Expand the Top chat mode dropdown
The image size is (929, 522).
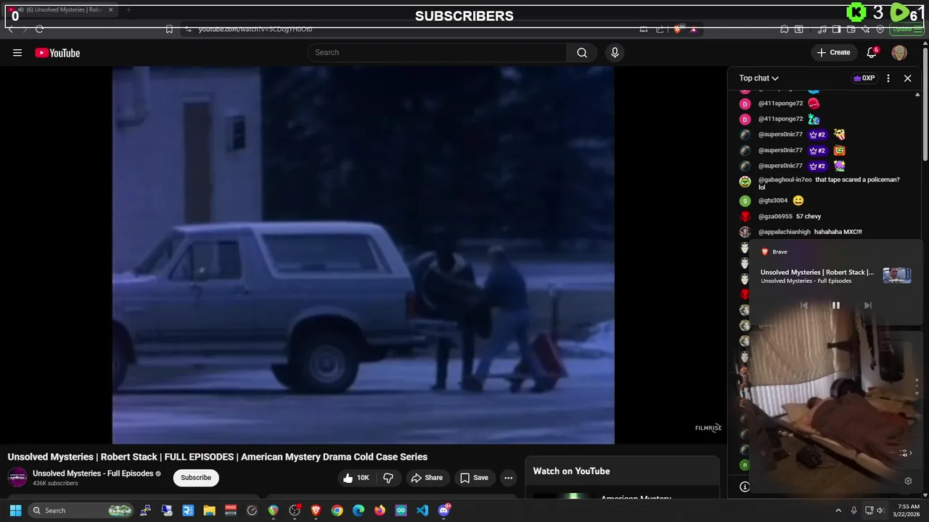click(759, 78)
